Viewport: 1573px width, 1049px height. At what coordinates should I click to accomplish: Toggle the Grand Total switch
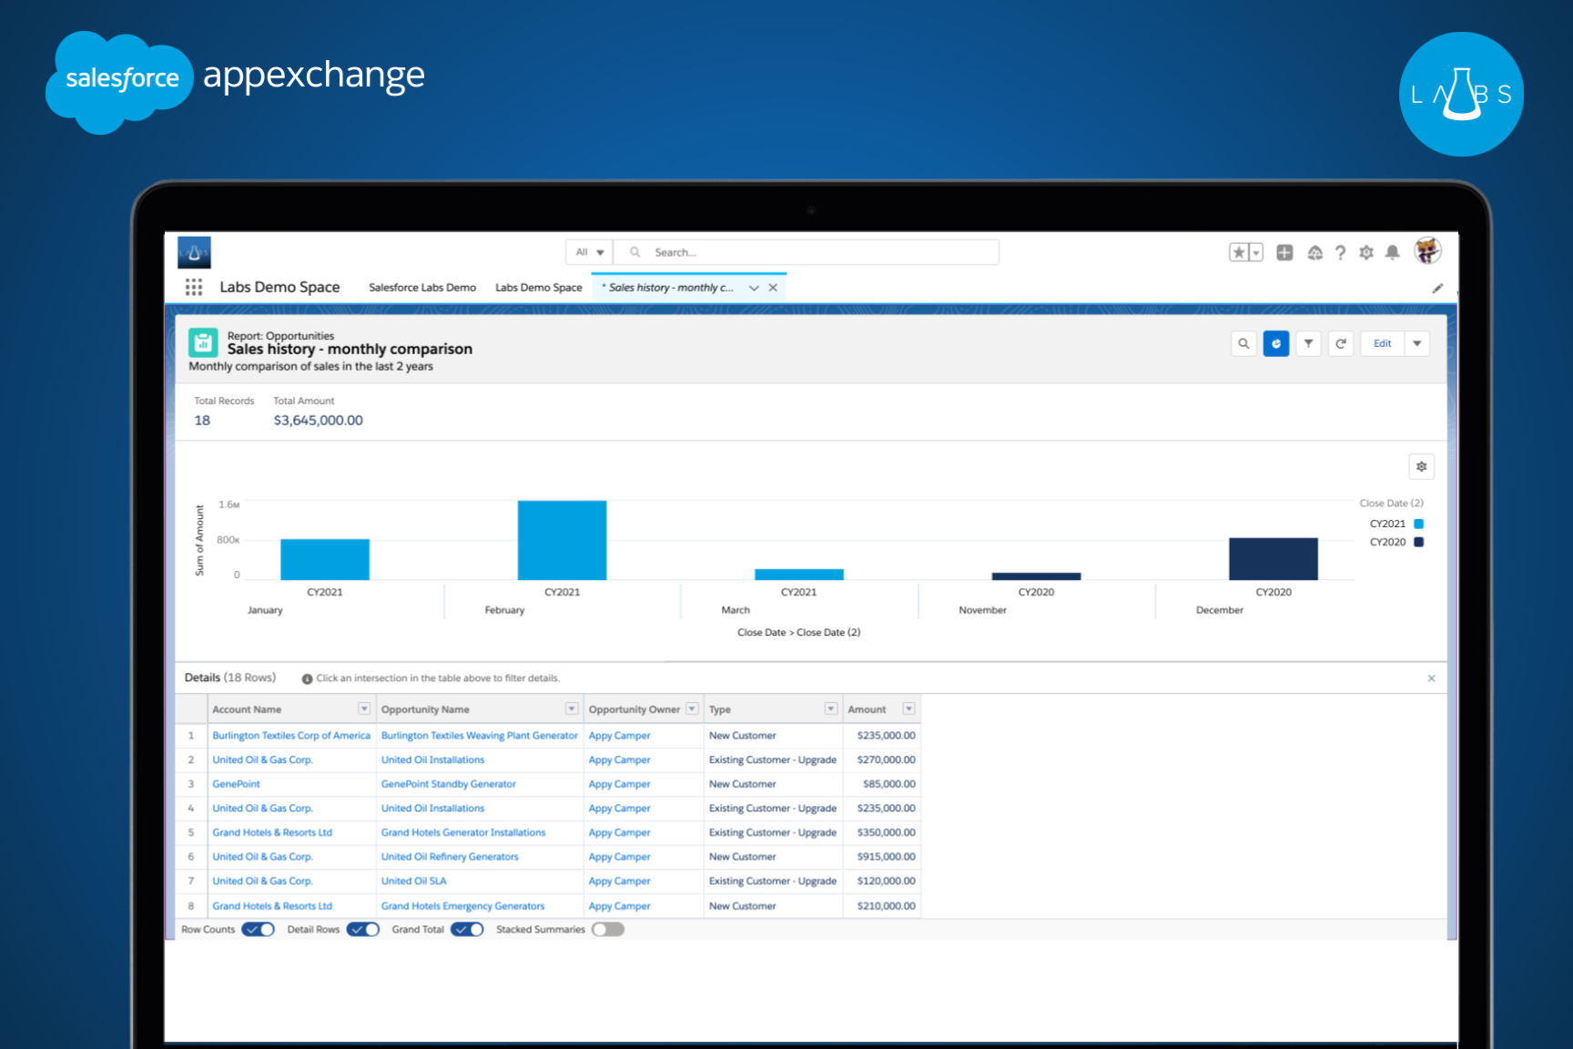pos(467,930)
